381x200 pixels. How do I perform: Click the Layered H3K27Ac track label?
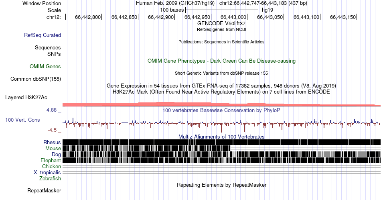[26, 97]
